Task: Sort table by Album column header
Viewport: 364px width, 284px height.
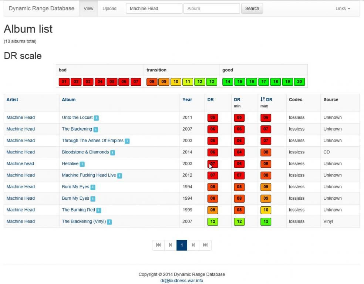Action: pos(68,99)
